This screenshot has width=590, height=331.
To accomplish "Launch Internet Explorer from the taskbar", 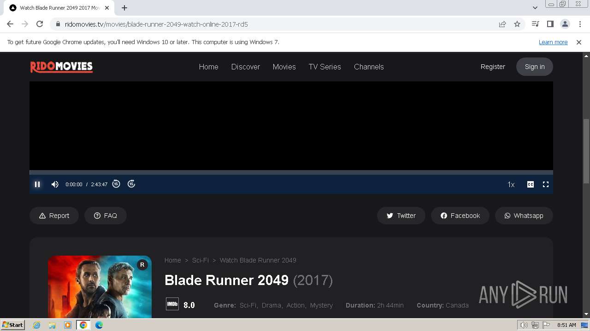I will click(37, 325).
